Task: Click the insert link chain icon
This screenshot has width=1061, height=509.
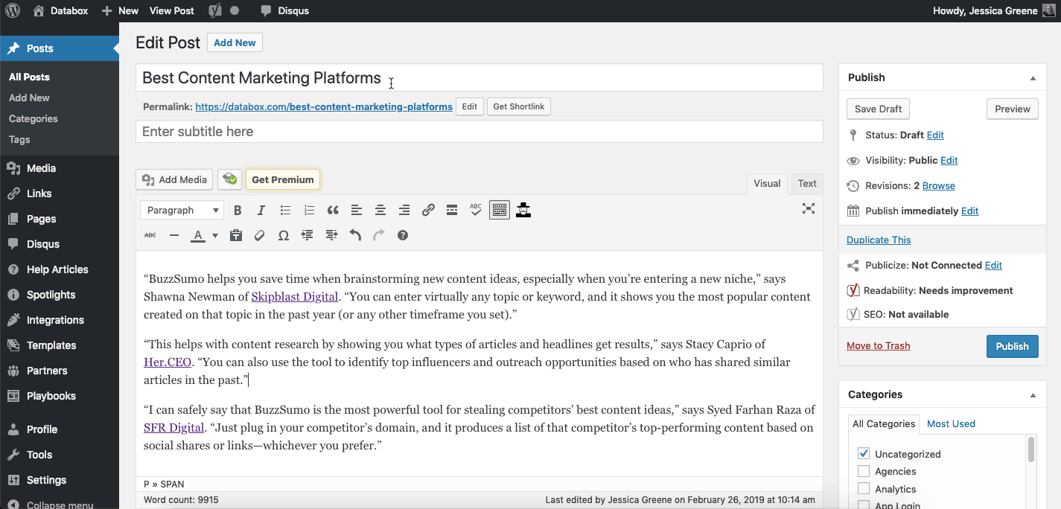Action: click(428, 211)
